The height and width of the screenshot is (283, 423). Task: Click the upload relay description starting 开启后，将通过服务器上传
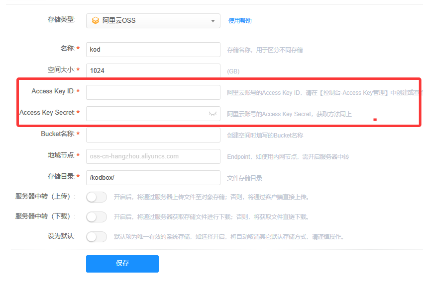211,197
